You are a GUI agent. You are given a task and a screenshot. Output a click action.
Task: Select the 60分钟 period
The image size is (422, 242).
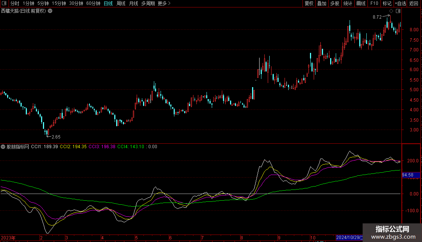pyautogui.click(x=93, y=3)
